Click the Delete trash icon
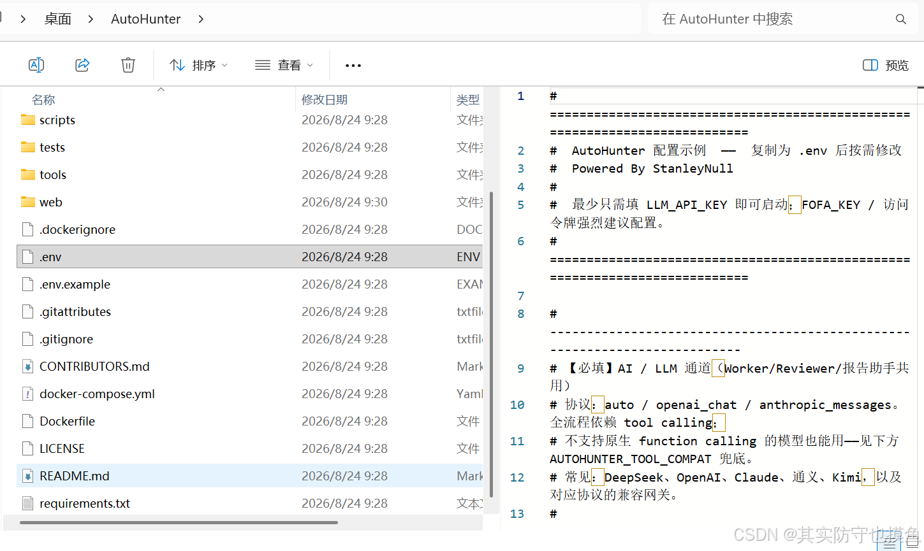924x551 pixels. point(128,65)
